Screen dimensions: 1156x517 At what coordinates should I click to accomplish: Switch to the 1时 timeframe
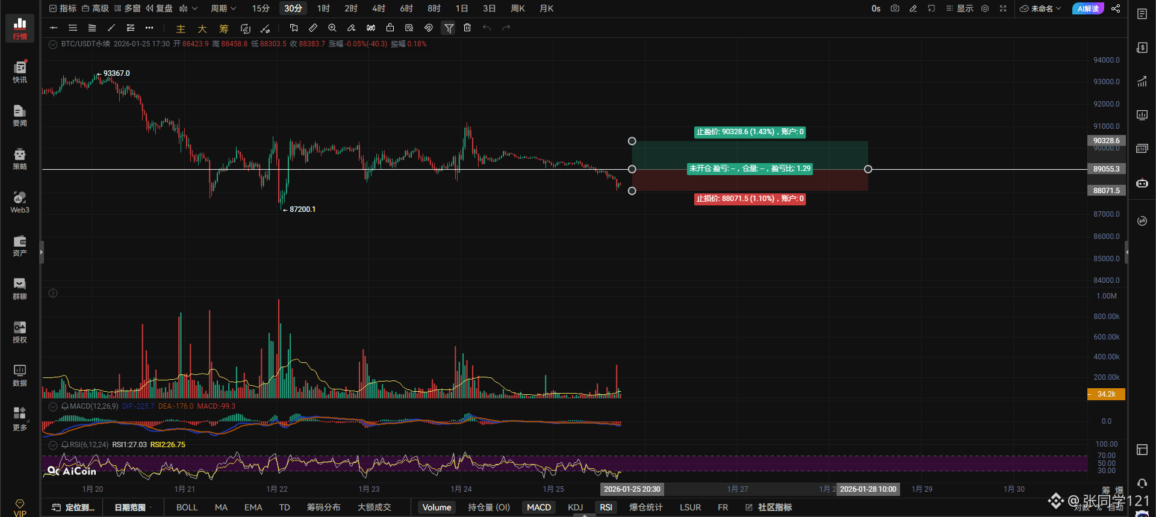324,8
